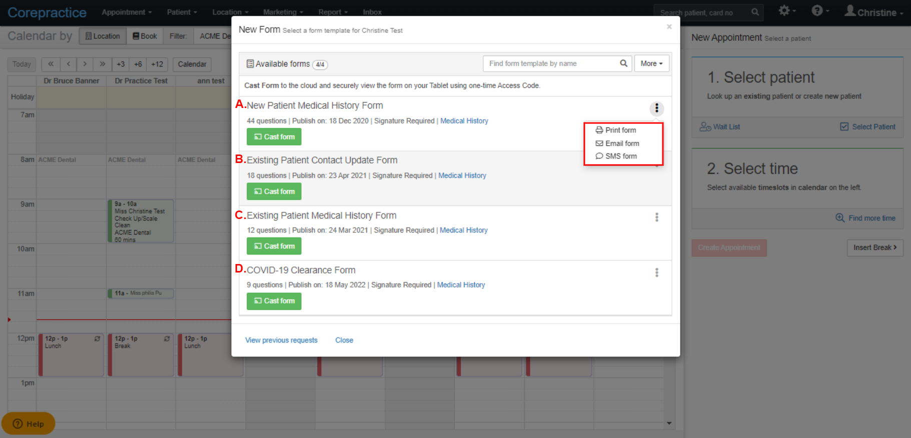Expand the More dropdown in forms panel
Viewport: 911px width, 438px height.
coord(651,63)
